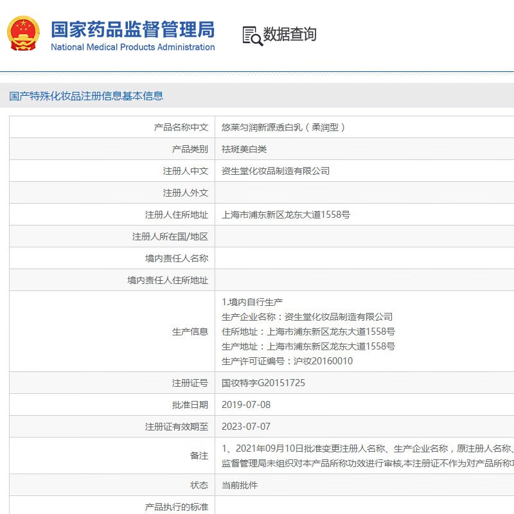This screenshot has height=514, width=514.
Task: Select license number line 沪妆20160010
Action: [x=287, y=361]
